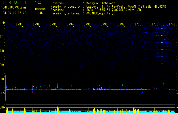Click the kHz axis unit label
The width and height of the screenshot is (178, 113).
click(x=3, y=23)
